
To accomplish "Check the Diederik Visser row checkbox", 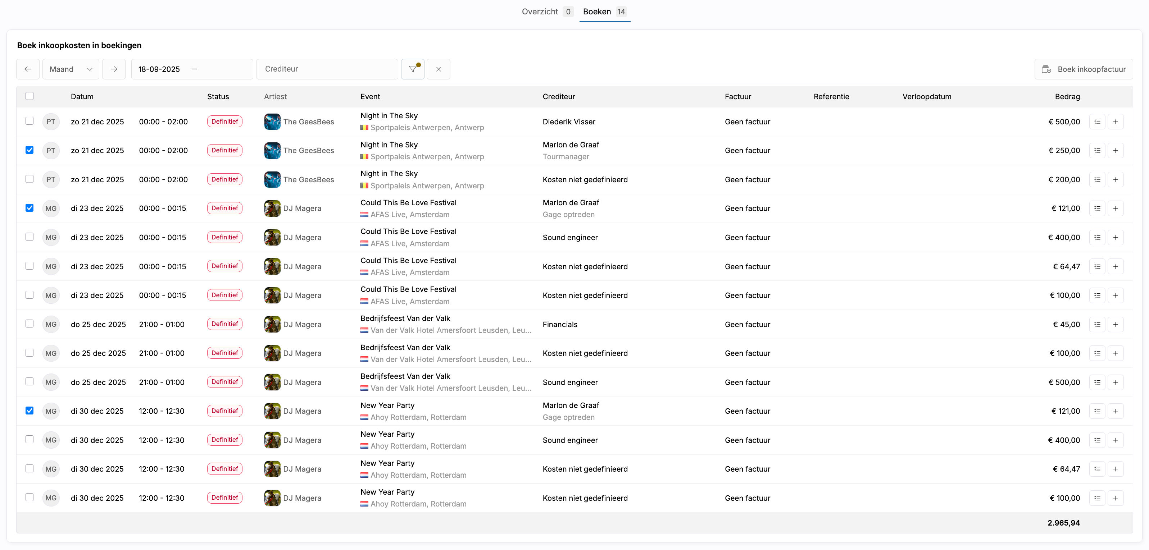I will coord(29,121).
